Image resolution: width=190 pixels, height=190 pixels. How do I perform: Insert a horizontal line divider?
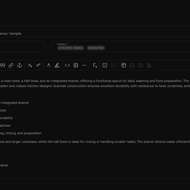click(84, 65)
